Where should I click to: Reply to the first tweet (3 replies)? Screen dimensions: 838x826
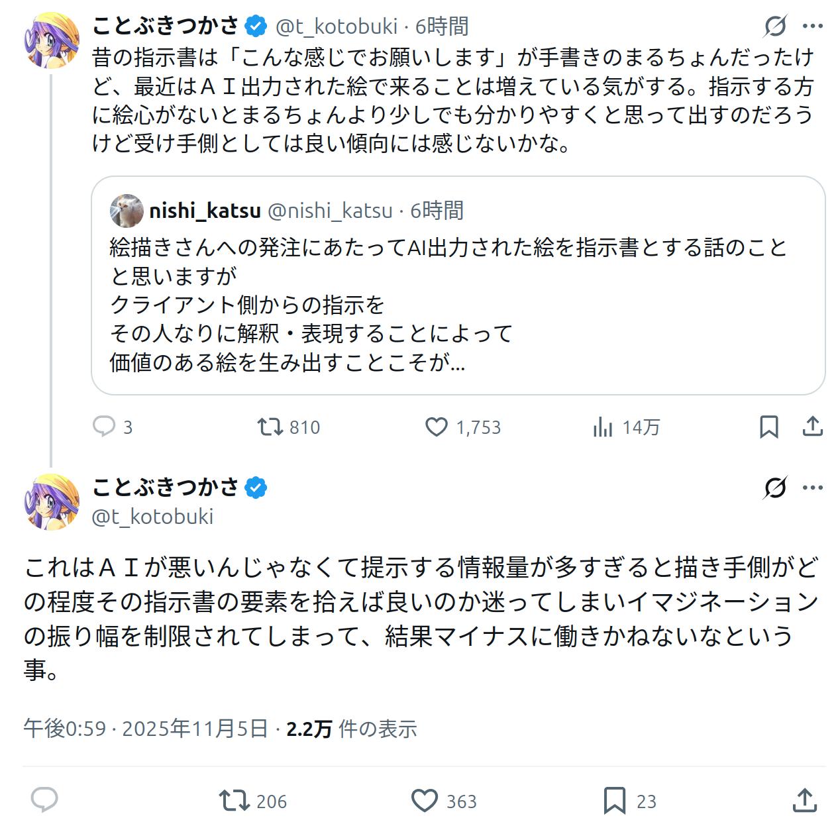click(104, 427)
